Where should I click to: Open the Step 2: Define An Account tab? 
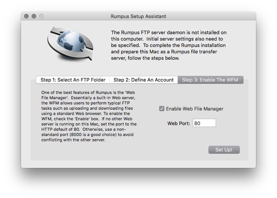coord(143,80)
